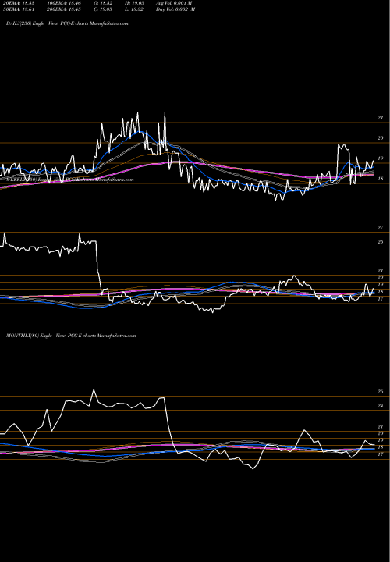Select the high price 'H:' value

pos(135,3)
